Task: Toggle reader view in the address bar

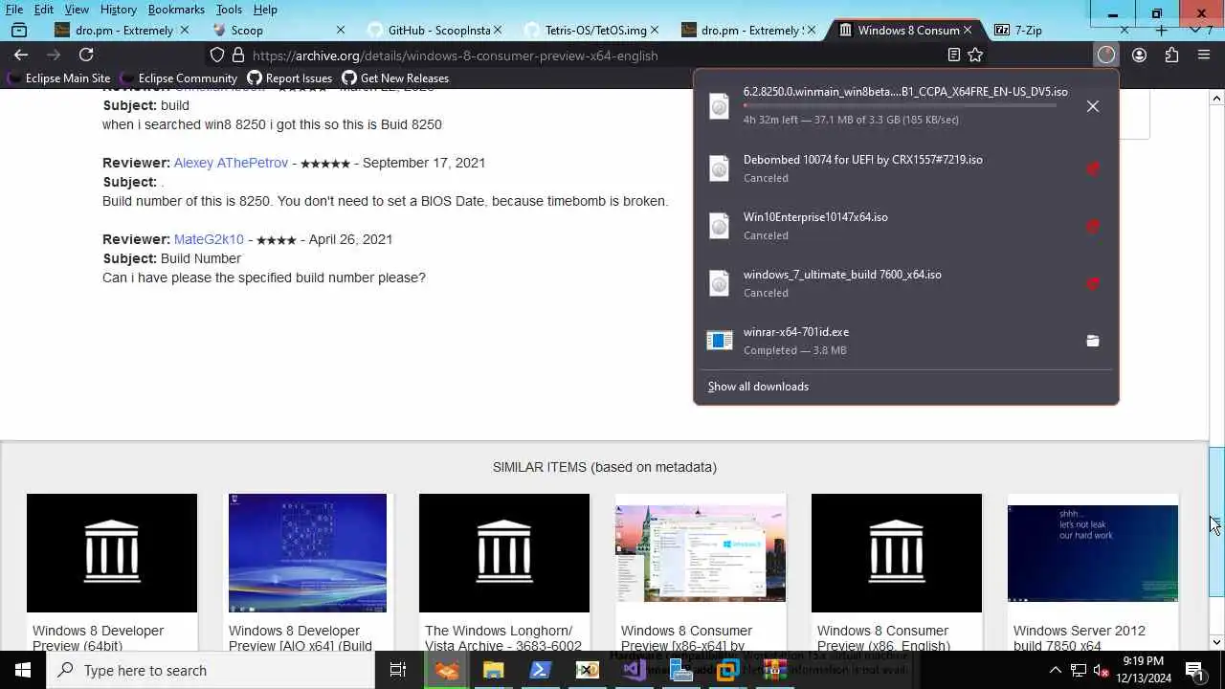Action: tap(953, 56)
